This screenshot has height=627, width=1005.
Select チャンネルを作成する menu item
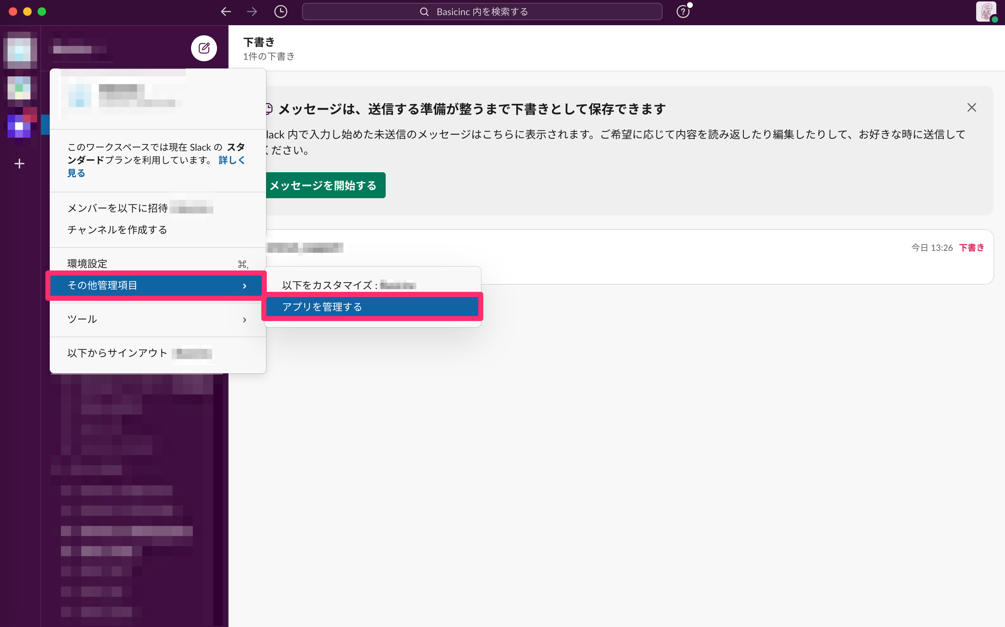coord(158,230)
